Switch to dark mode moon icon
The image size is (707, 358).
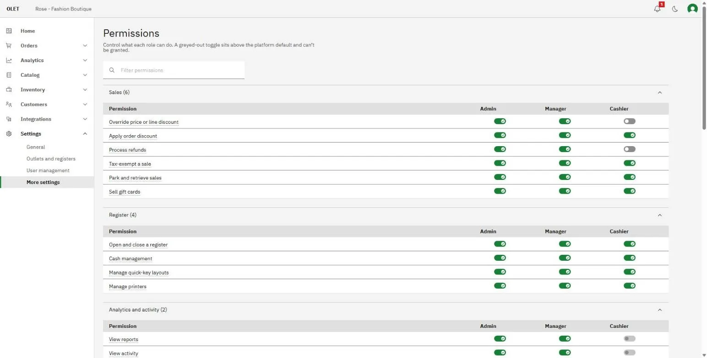tap(675, 9)
